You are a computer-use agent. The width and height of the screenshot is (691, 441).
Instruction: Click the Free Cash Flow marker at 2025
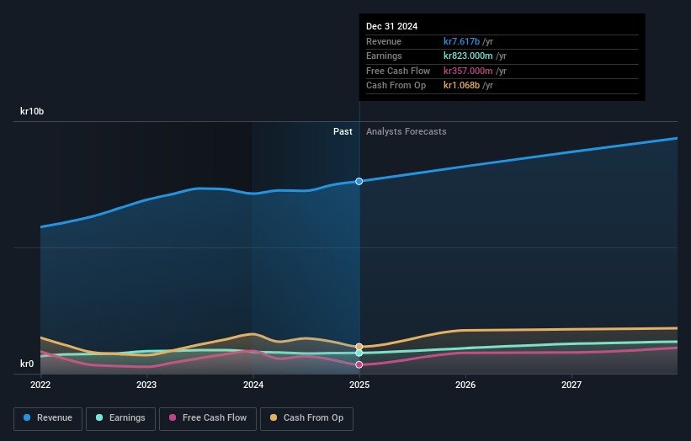(359, 364)
